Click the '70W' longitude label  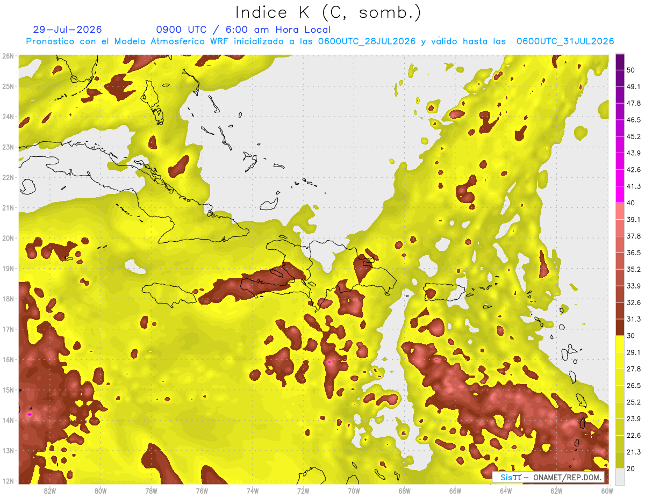(354, 491)
